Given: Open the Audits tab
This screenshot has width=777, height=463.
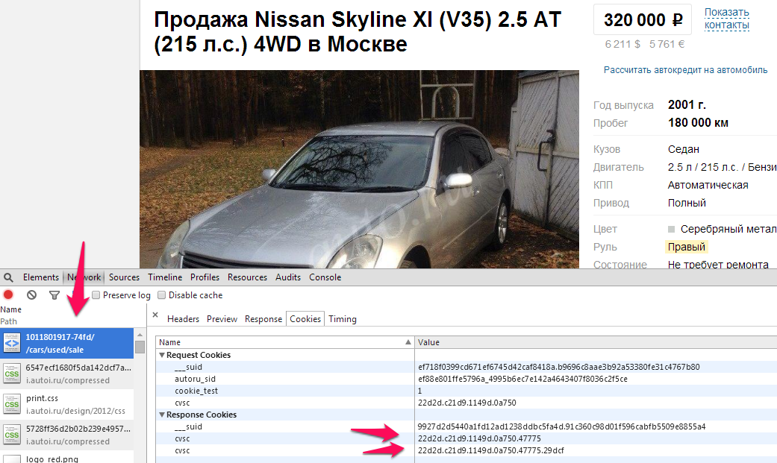Looking at the screenshot, I should point(288,277).
